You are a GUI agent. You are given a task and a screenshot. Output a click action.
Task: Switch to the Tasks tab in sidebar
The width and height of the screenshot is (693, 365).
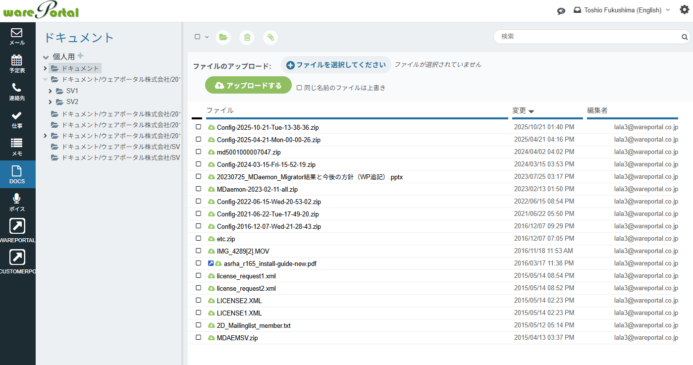[x=17, y=119]
